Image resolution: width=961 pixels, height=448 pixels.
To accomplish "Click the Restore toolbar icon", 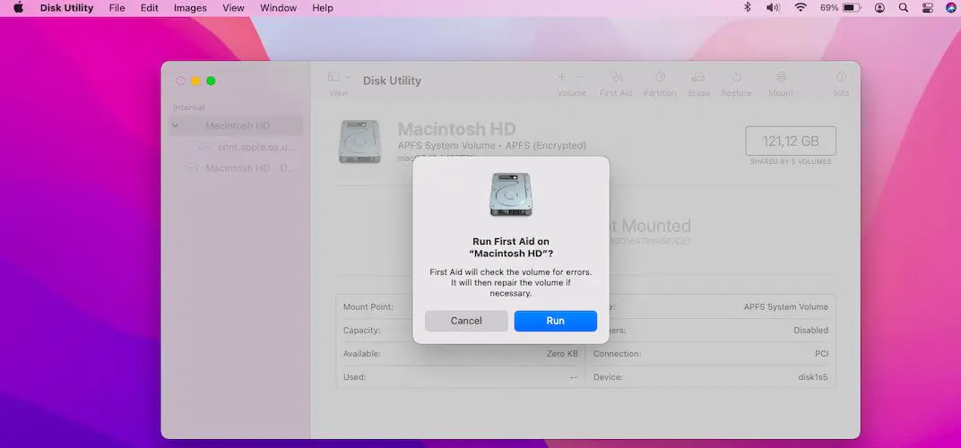I will pyautogui.click(x=737, y=79).
